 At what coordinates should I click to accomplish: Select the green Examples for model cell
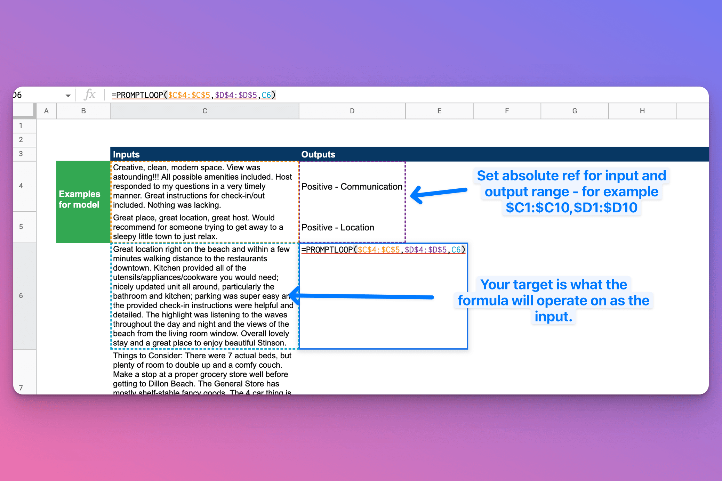83,200
